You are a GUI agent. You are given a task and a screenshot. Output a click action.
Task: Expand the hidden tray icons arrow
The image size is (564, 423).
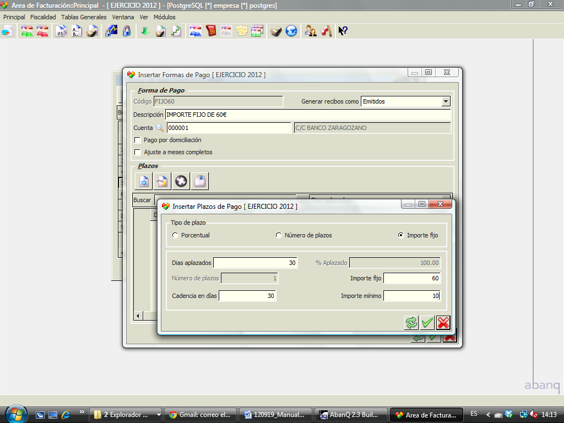(x=488, y=415)
